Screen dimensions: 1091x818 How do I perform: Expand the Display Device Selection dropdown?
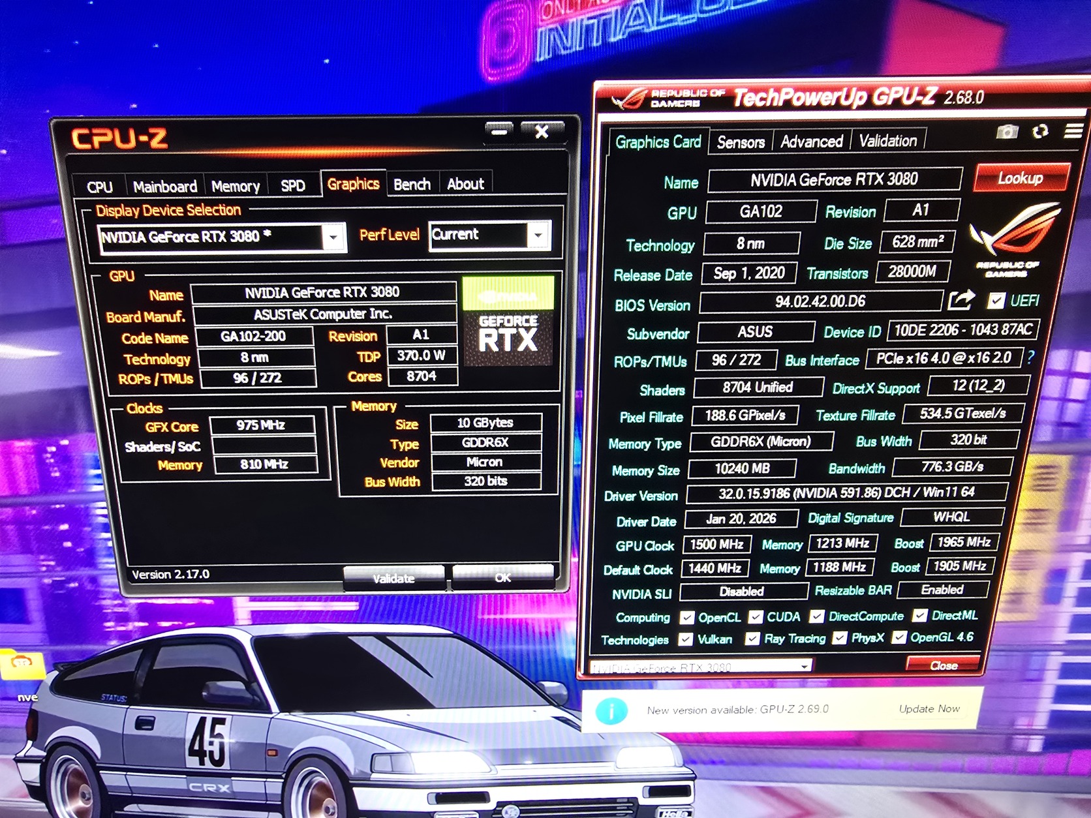click(333, 237)
